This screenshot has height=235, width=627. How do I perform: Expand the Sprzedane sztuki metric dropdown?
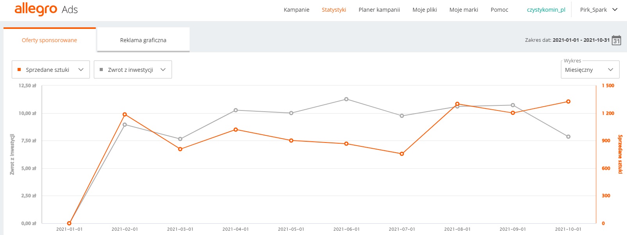tap(51, 69)
